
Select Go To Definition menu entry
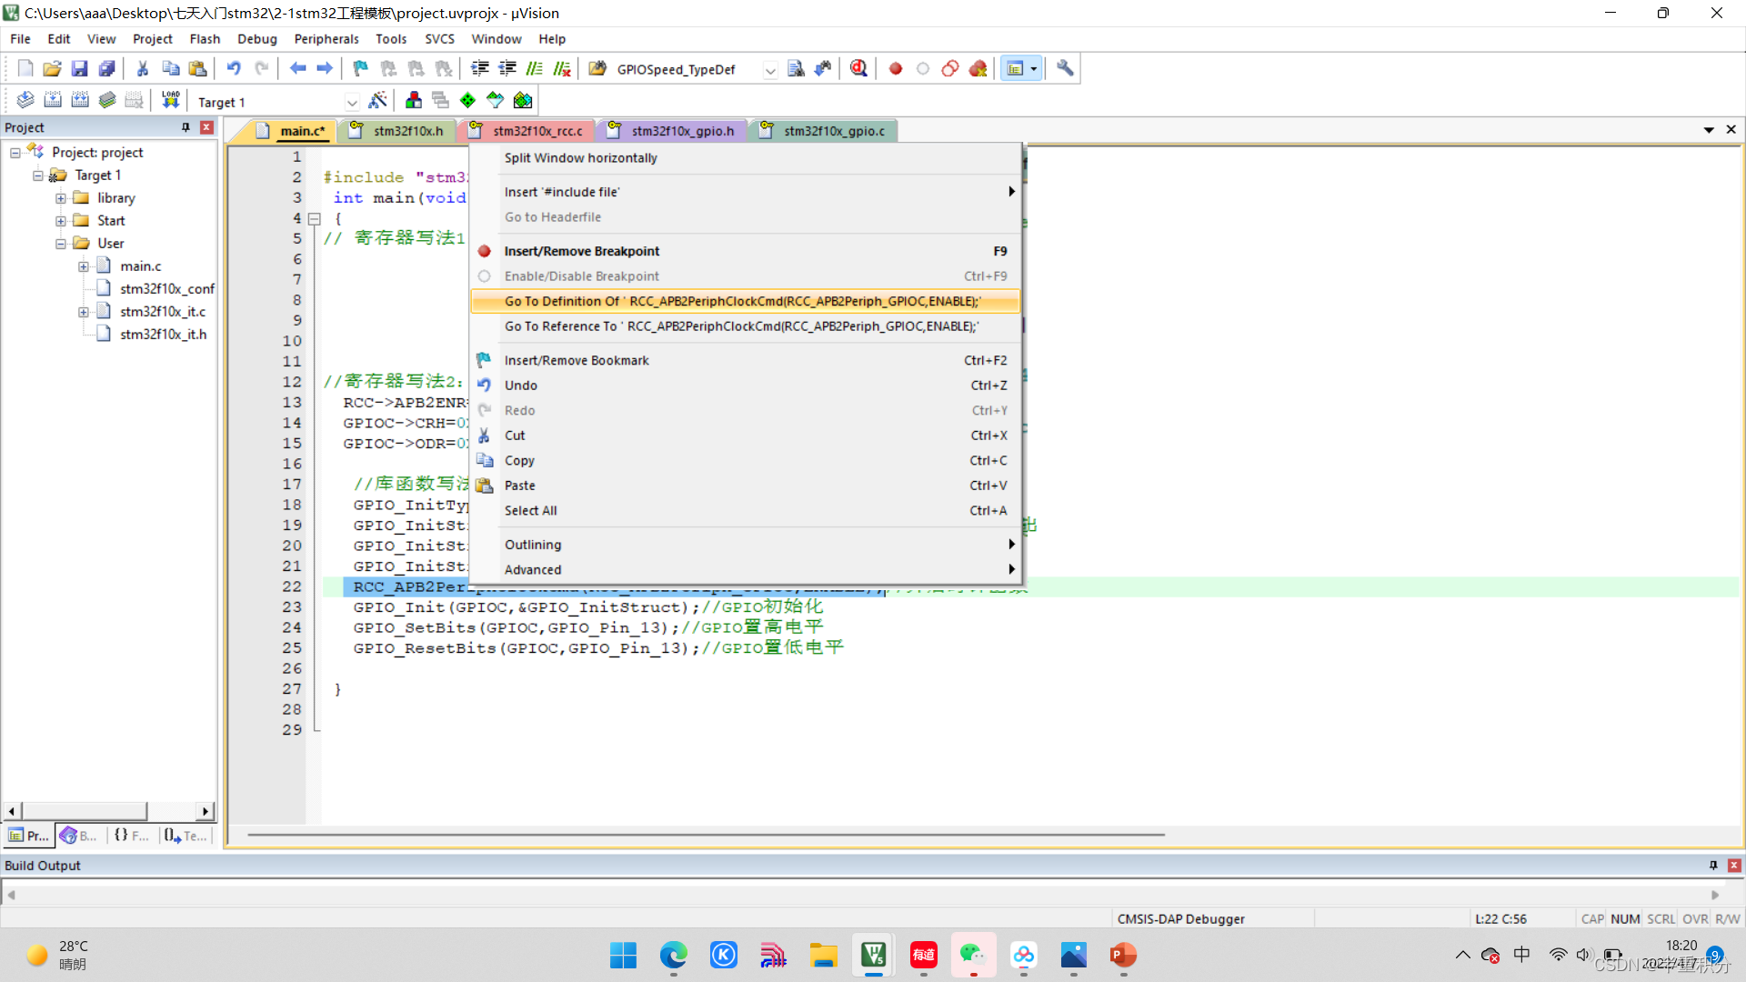tap(743, 301)
